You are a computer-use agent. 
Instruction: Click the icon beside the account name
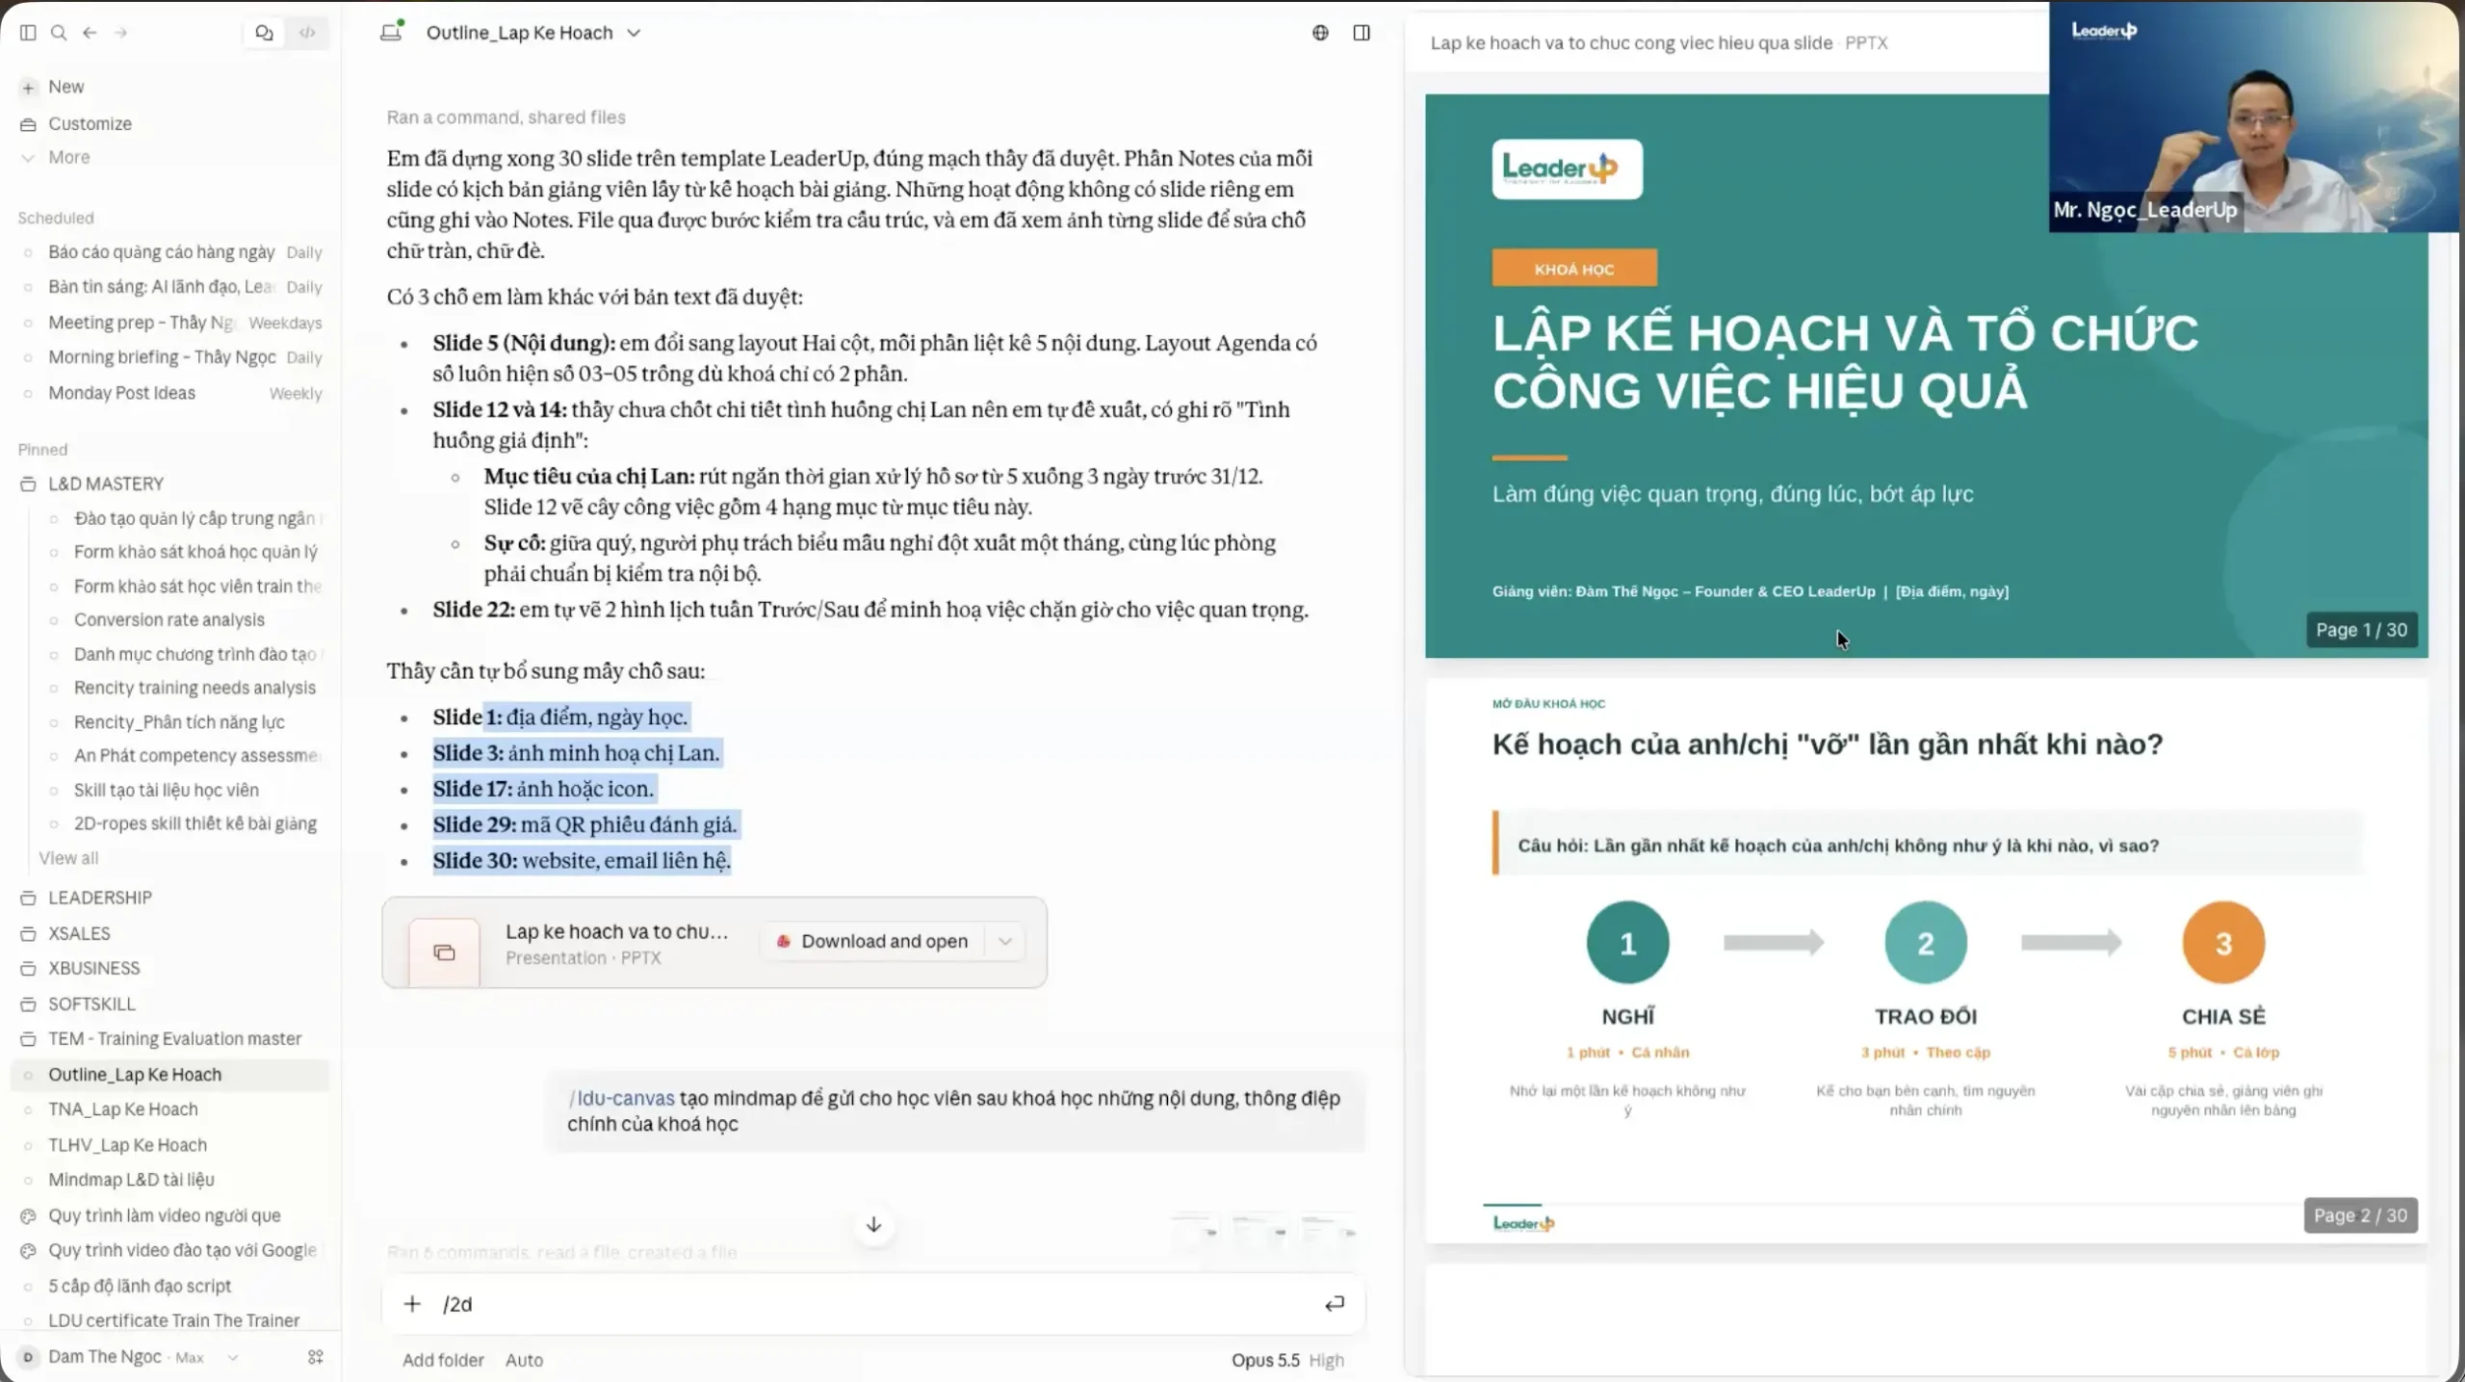tap(315, 1357)
